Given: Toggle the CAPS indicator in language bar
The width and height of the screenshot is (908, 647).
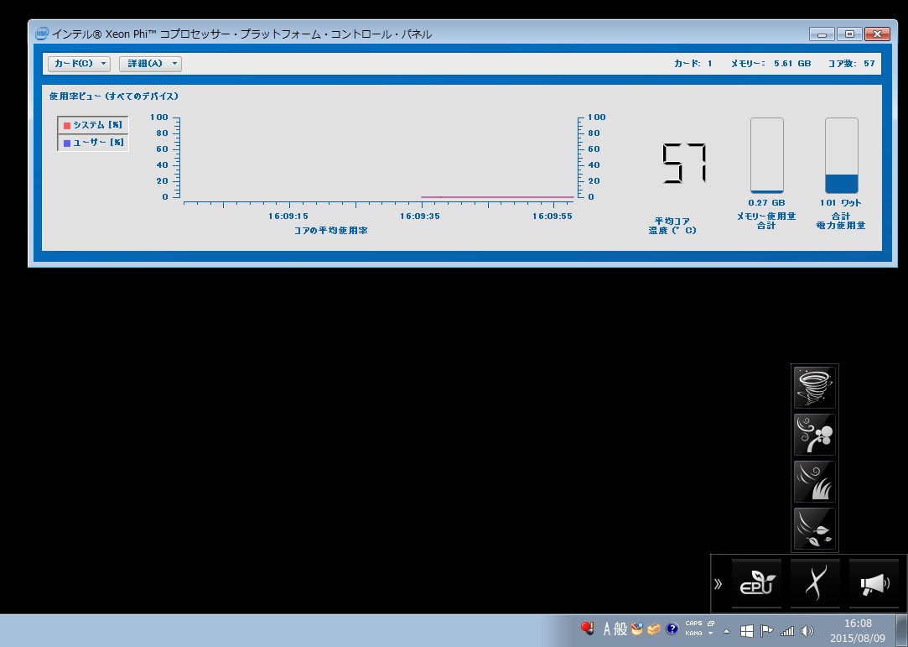Looking at the screenshot, I should [693, 624].
